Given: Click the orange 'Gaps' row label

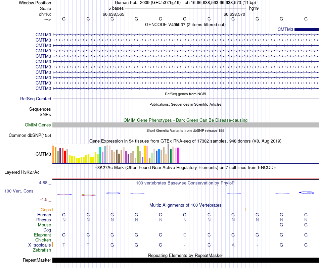Looking at the screenshot, I should click(46, 210).
